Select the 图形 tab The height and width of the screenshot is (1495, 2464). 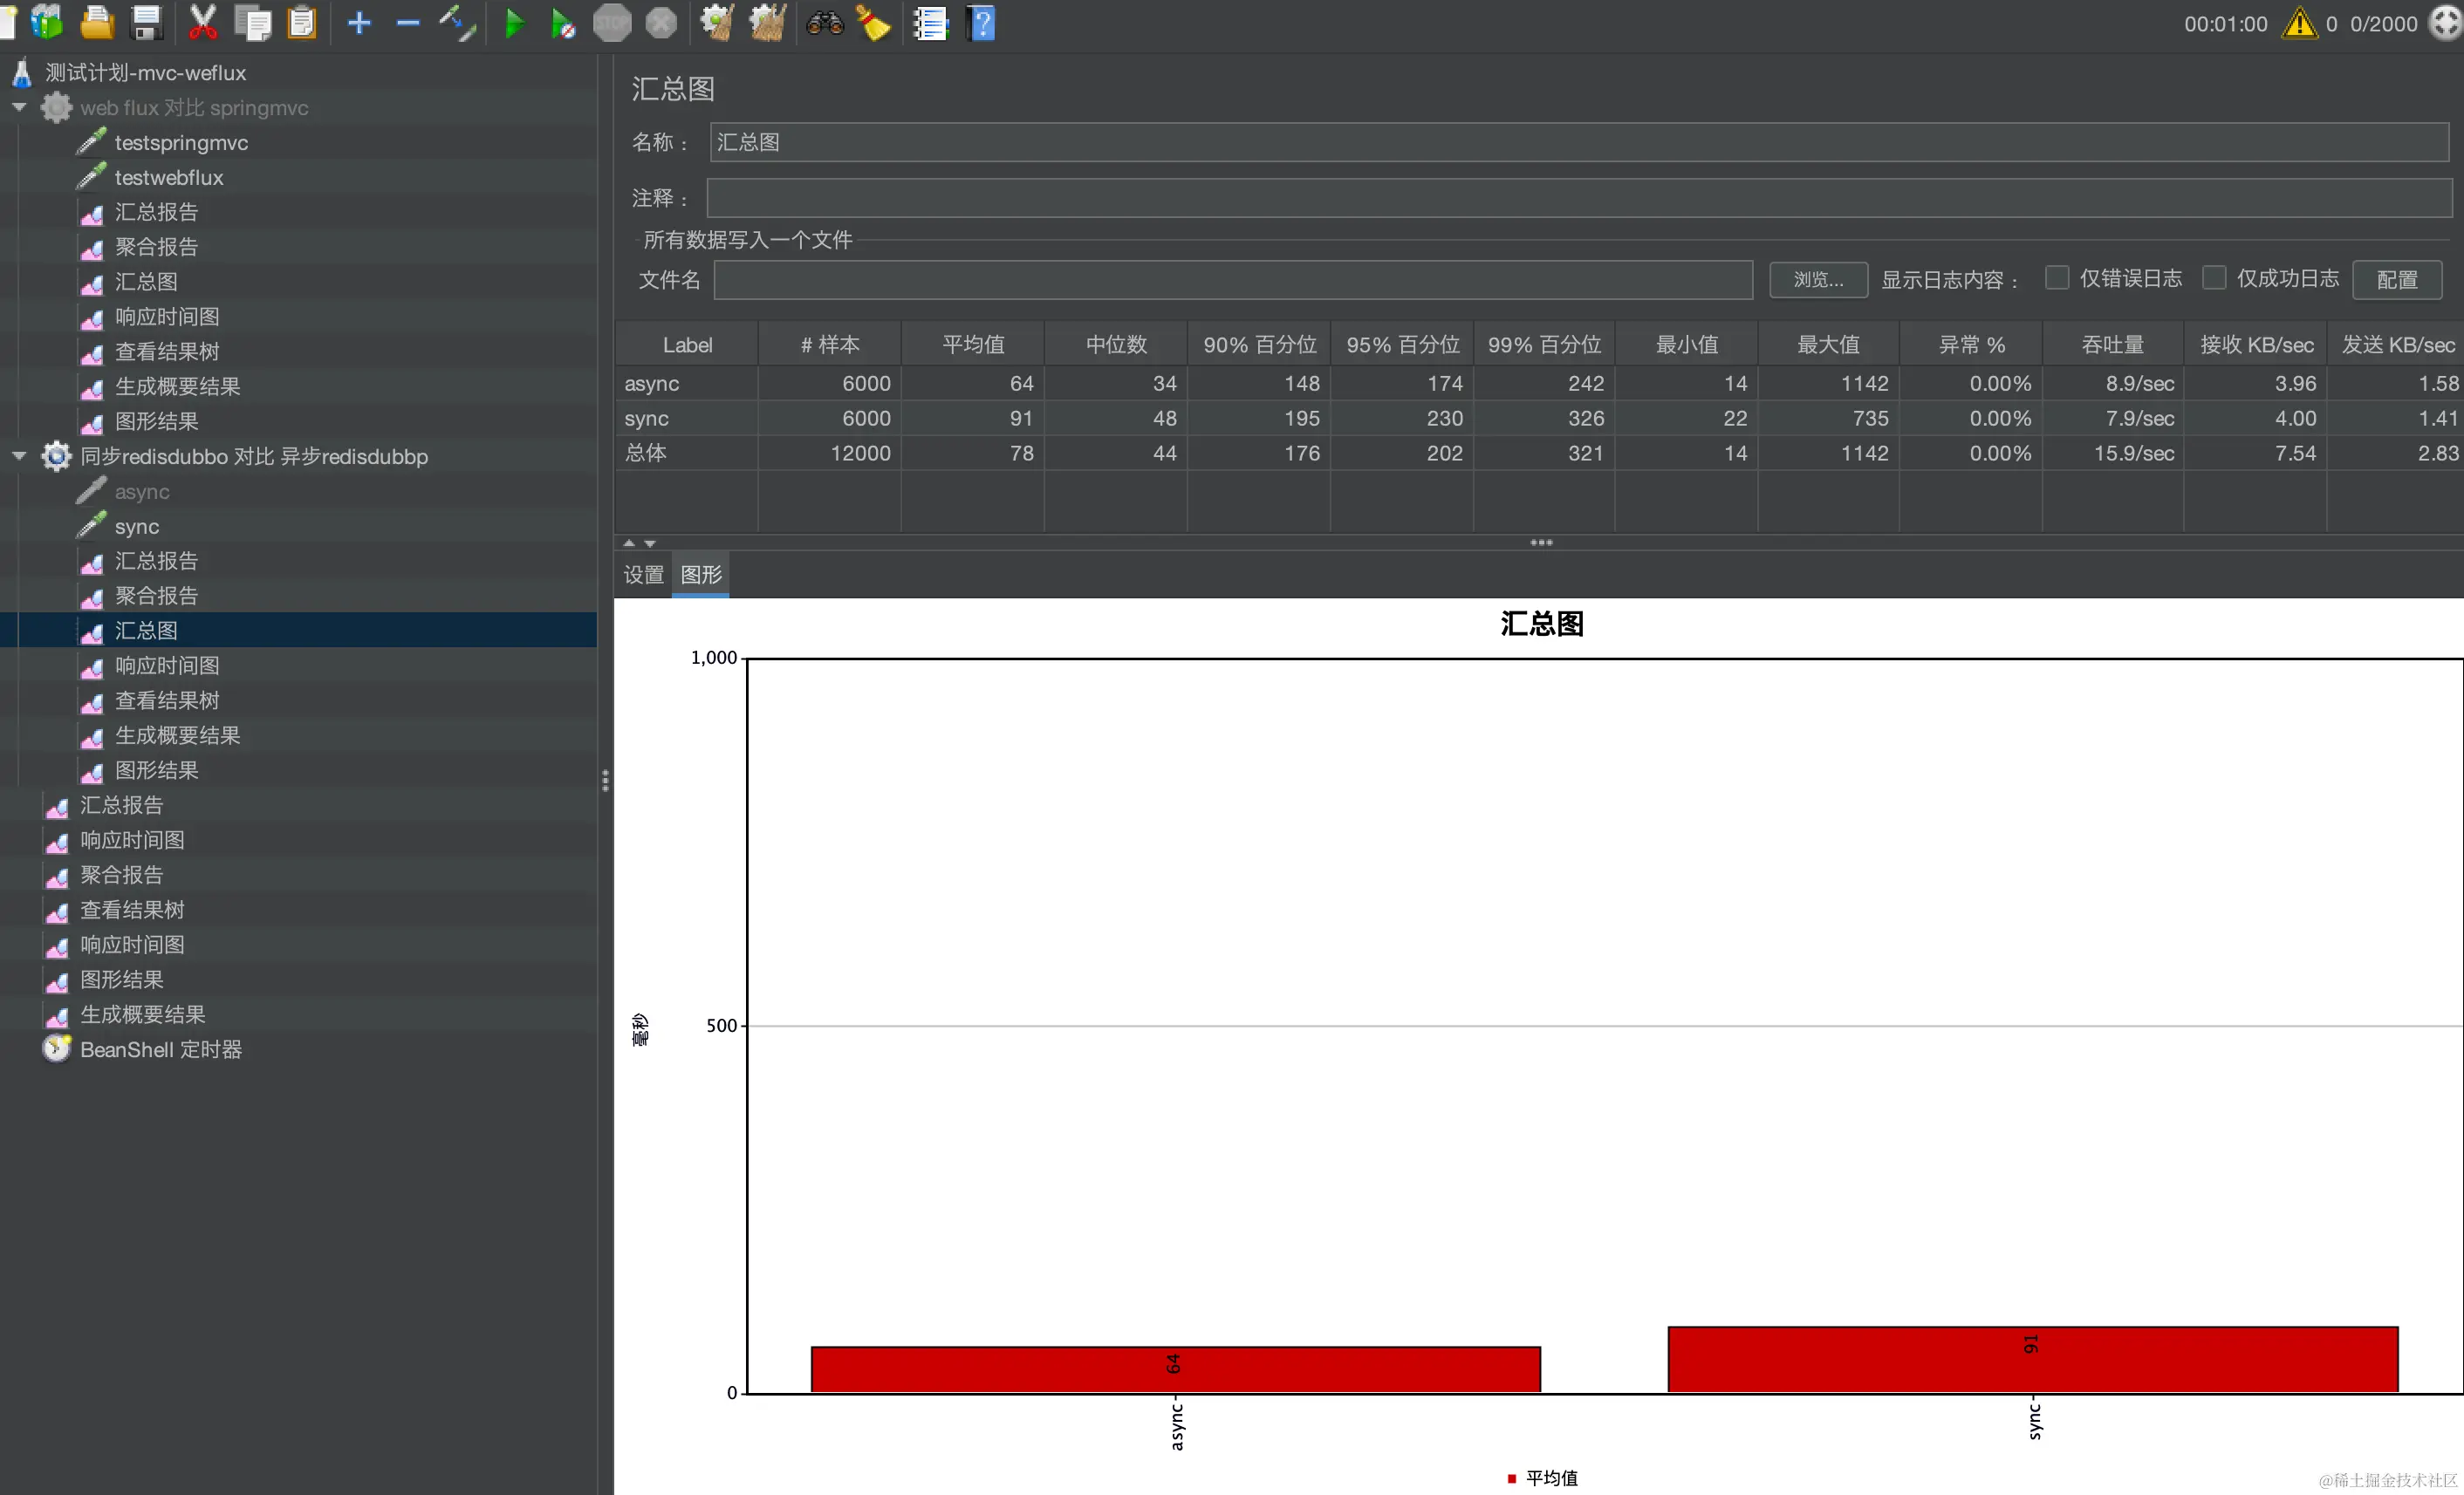coord(701,575)
